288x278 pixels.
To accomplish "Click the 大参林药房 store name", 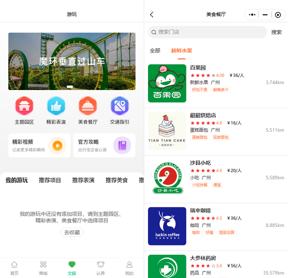I will click(x=203, y=258).
